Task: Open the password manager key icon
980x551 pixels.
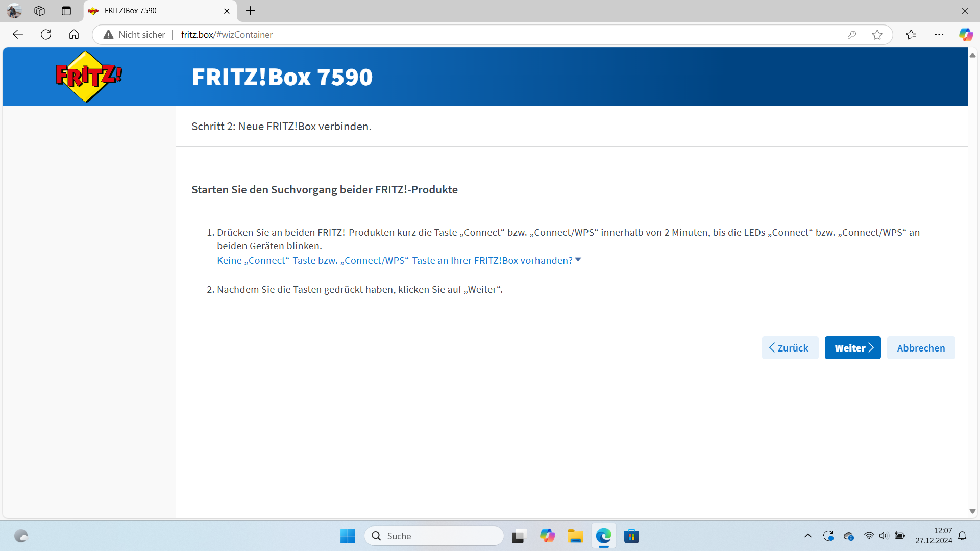Action: point(851,35)
